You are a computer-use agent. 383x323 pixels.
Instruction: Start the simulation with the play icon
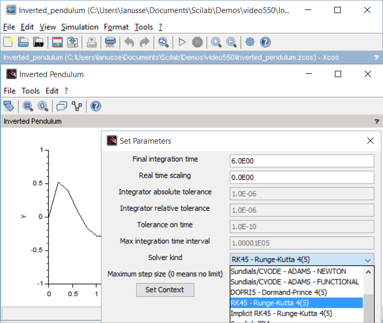coord(182,42)
